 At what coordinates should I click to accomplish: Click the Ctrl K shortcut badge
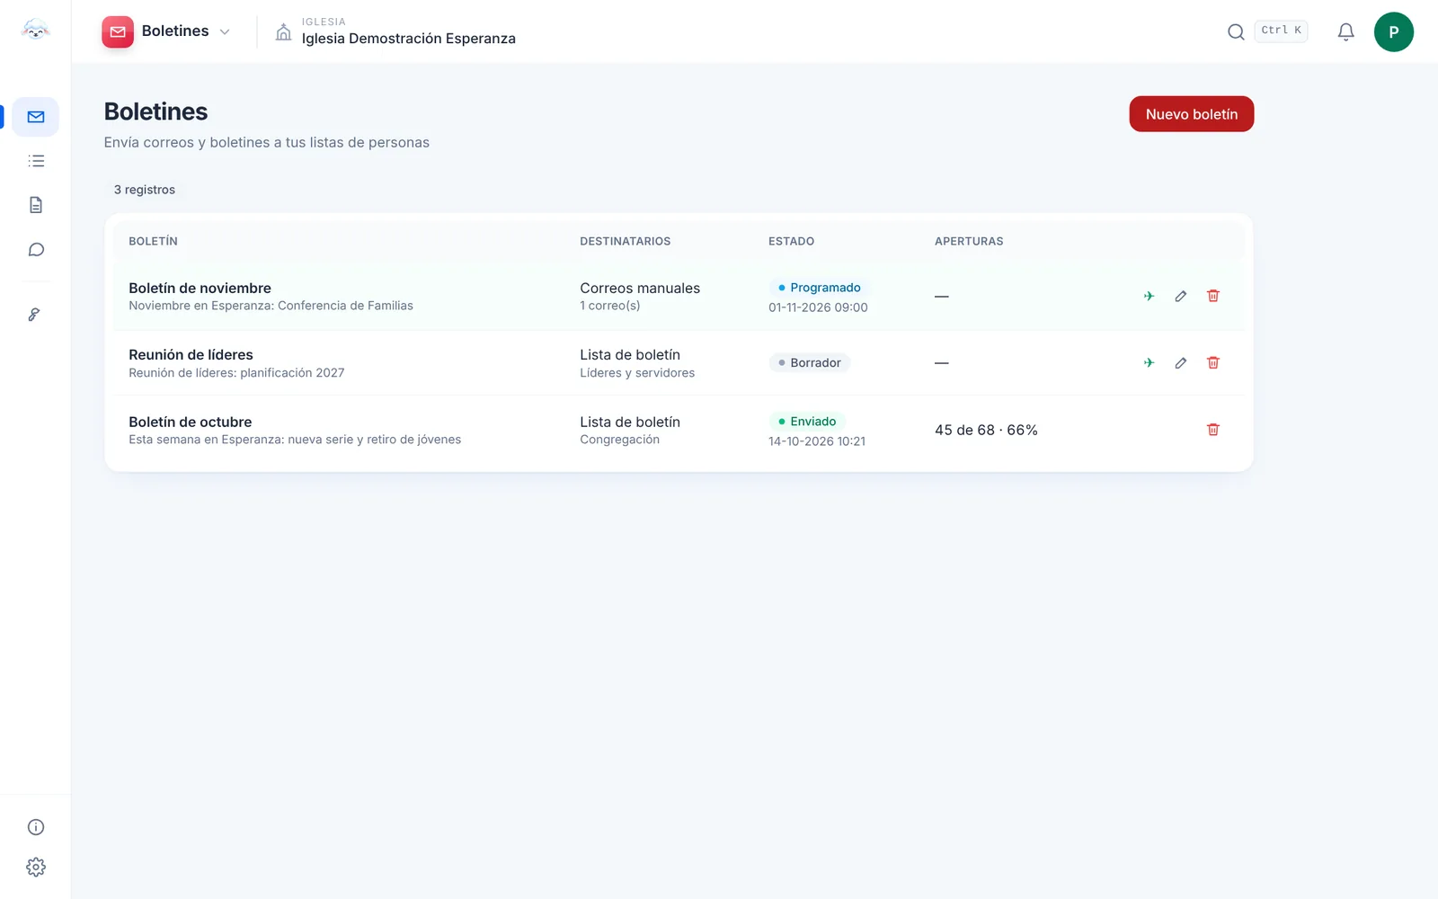(x=1281, y=31)
